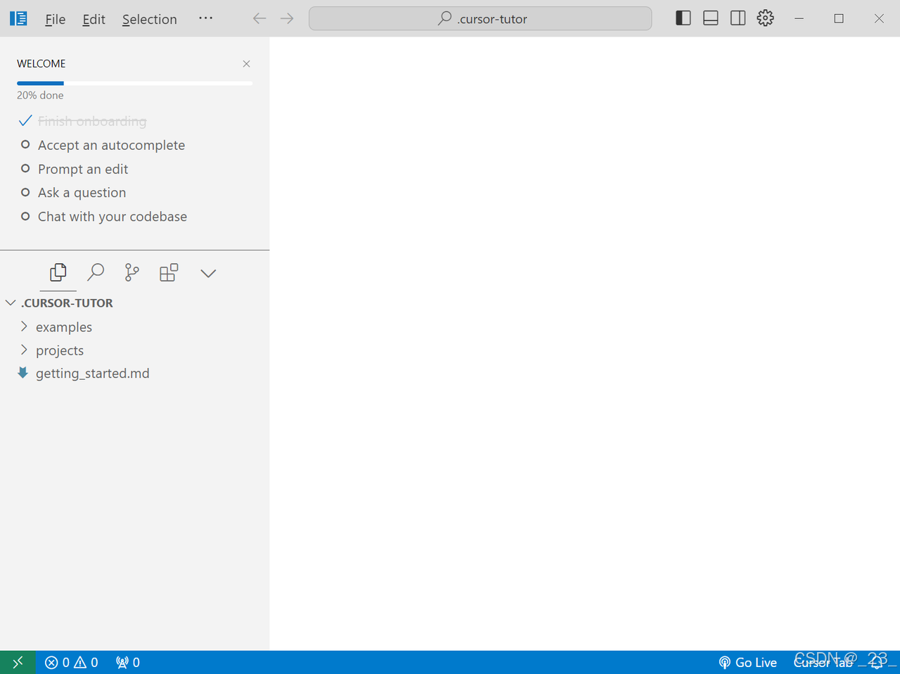900x674 pixels.
Task: Click the ports forwarded status bar icon
Action: (128, 662)
